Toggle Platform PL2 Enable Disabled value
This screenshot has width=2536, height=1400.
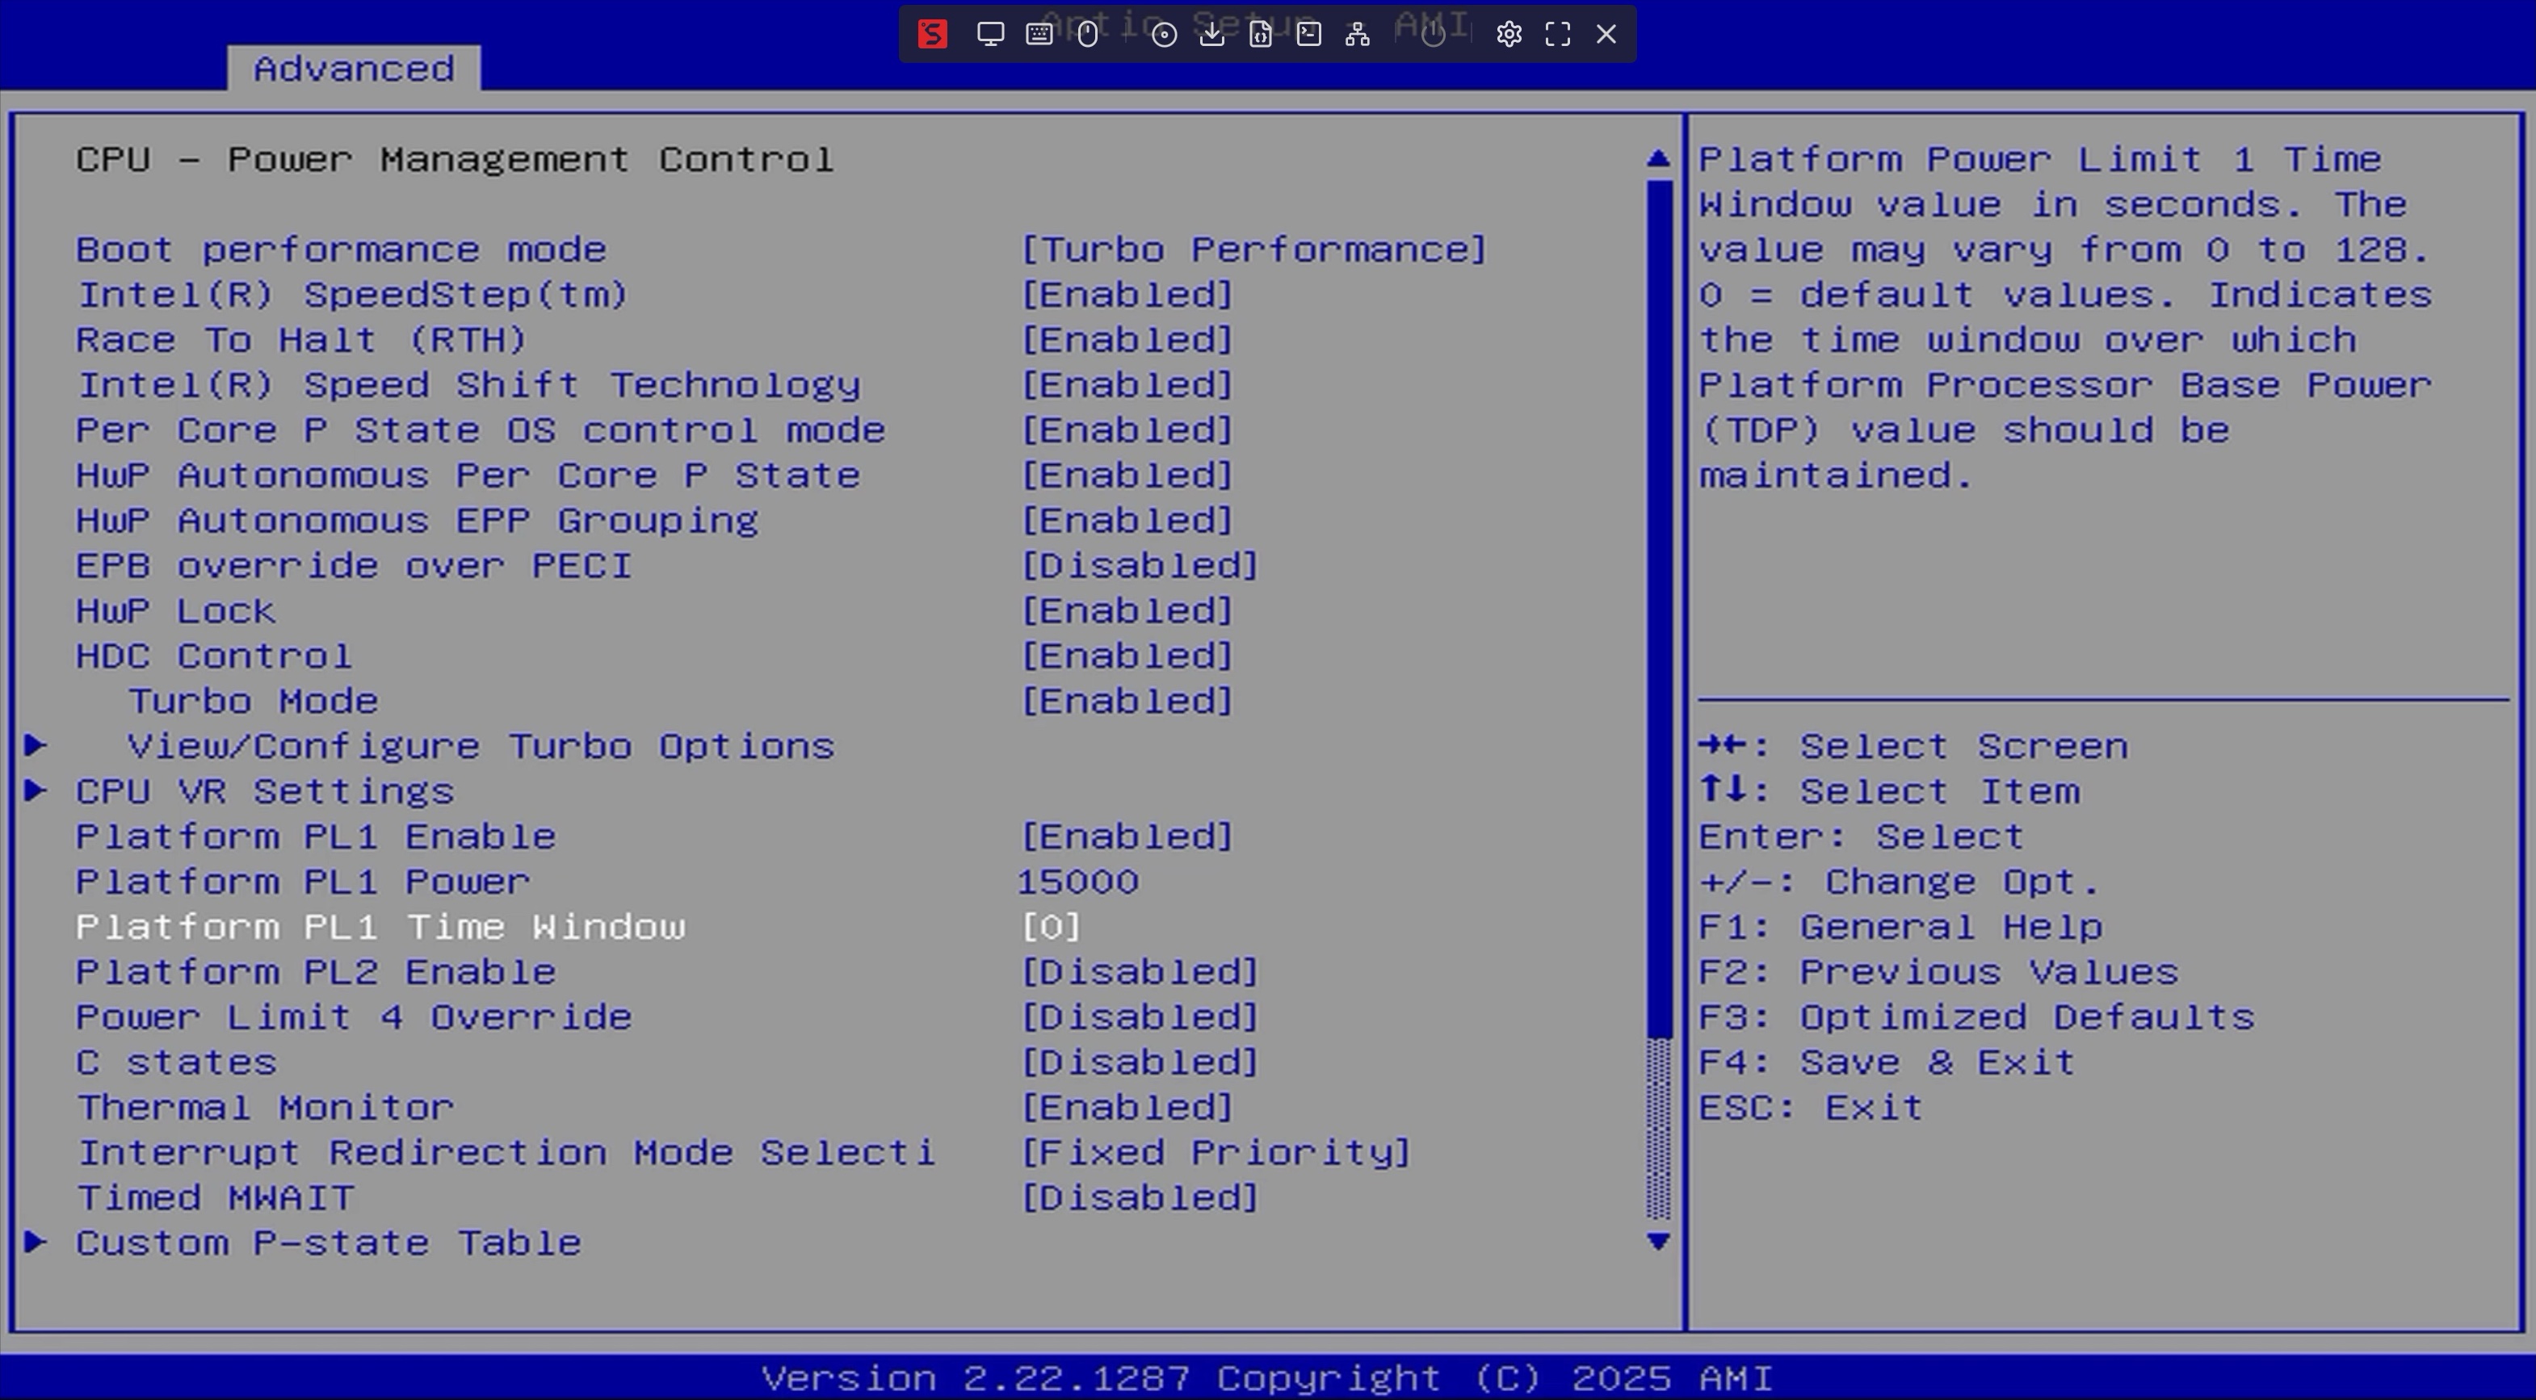[x=1139, y=972]
